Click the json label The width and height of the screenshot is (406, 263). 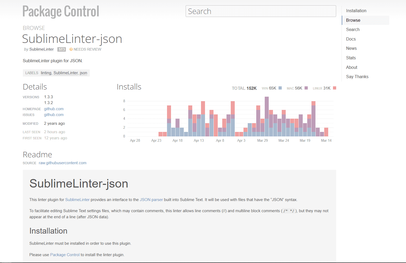(x=83, y=73)
